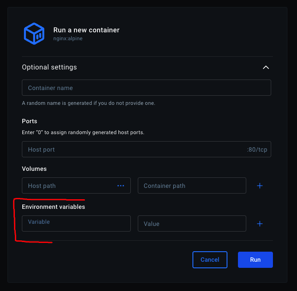The height and width of the screenshot is (291, 297).
Task: Browse host path with the ellipsis icon
Action: coord(121,186)
